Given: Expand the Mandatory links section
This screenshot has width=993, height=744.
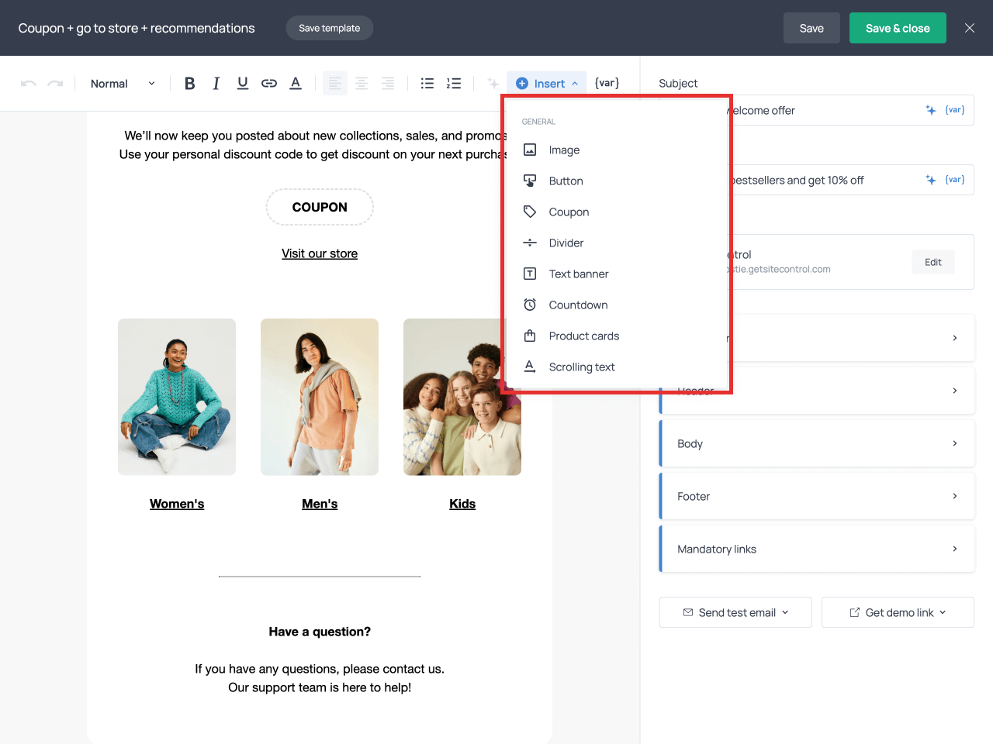Looking at the screenshot, I should pos(817,549).
